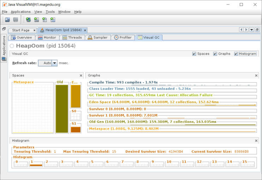Viewport: 262px width, 180px height.
Task: Open the View menu
Action: [x=38, y=12]
